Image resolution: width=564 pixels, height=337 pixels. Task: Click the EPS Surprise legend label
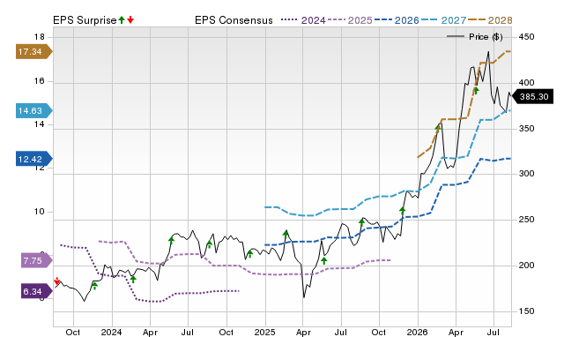pos(85,20)
